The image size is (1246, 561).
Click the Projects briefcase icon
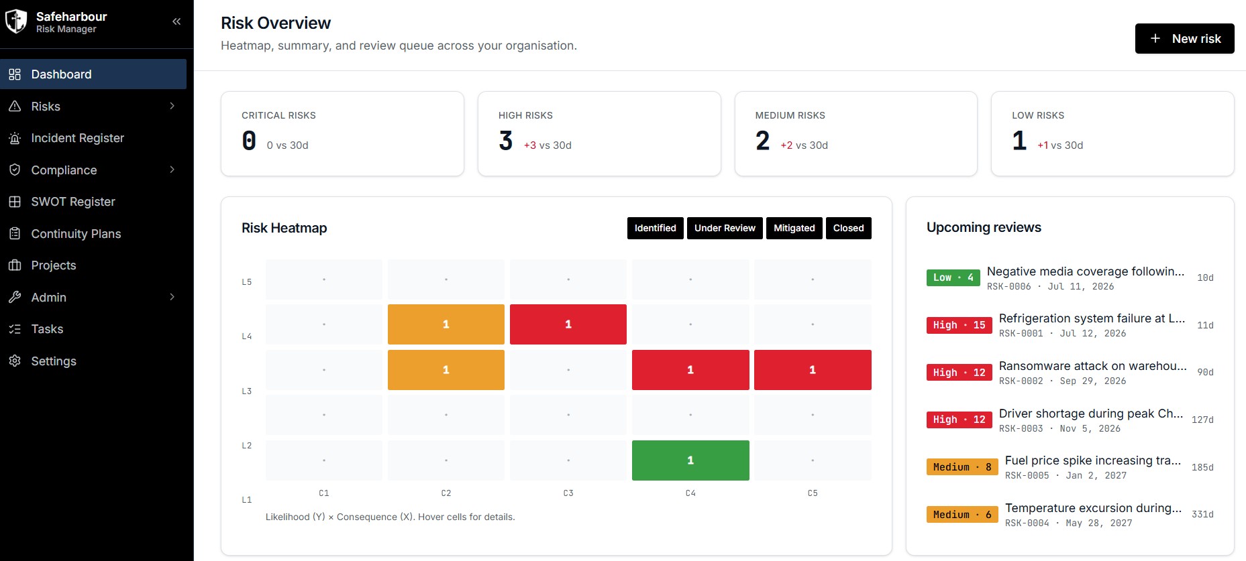[x=15, y=265]
